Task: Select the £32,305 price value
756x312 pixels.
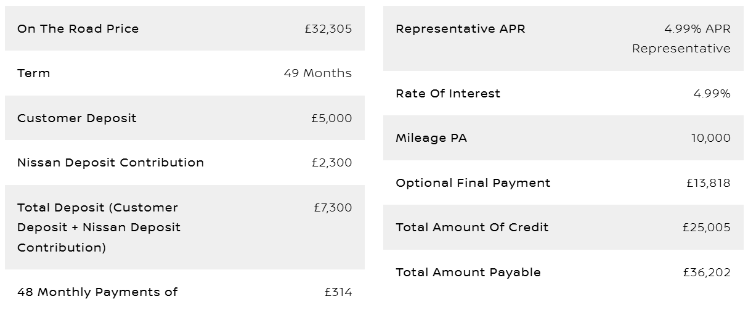Action: 328,28
